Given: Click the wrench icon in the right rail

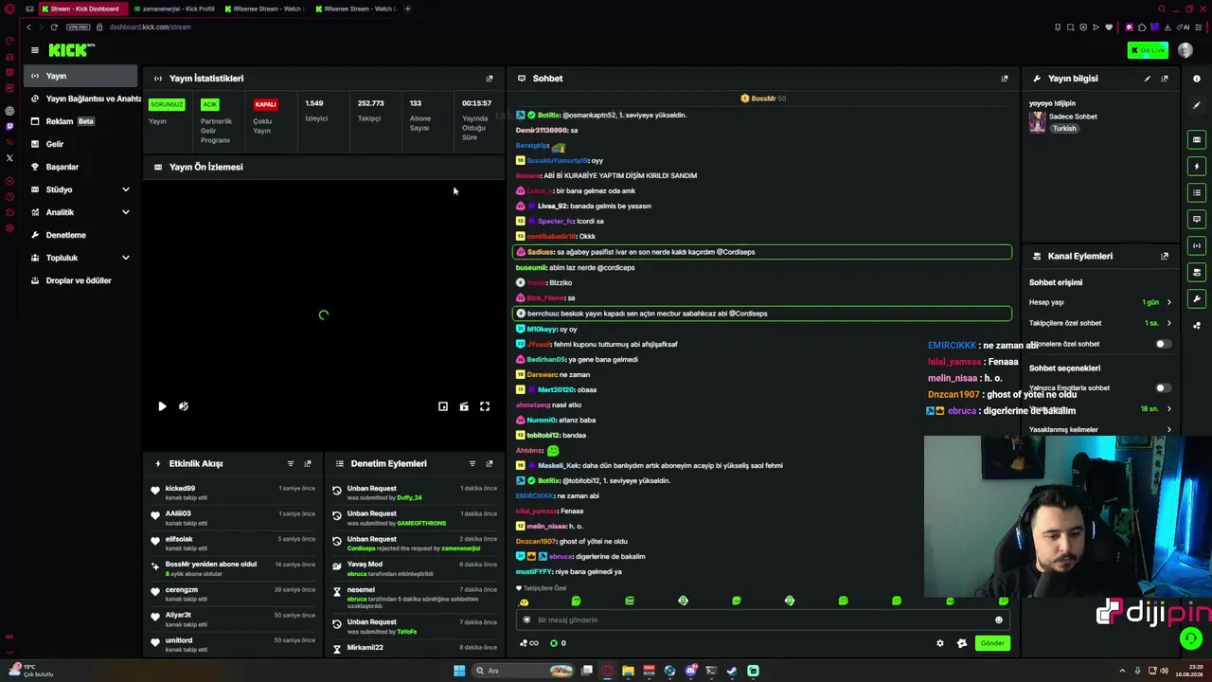Looking at the screenshot, I should point(1197,299).
